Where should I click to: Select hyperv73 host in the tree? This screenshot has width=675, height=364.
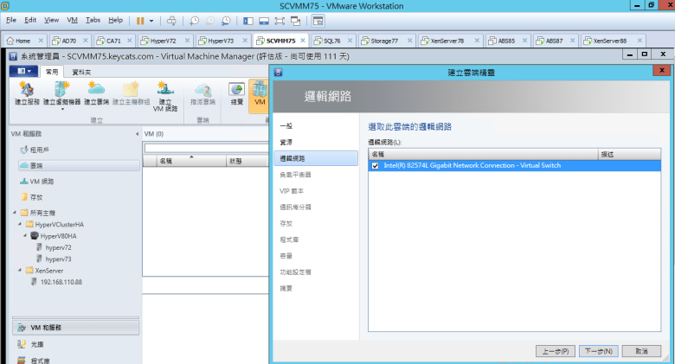point(58,259)
